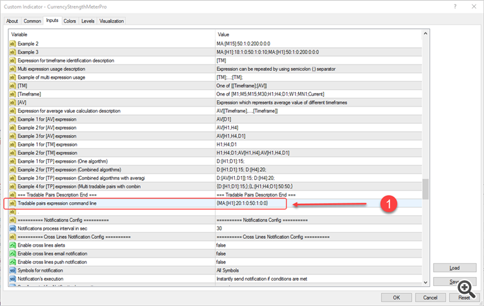Click the scrollbar up arrow
Image resolution: width=484 pixels, height=306 pixels.
(425, 34)
